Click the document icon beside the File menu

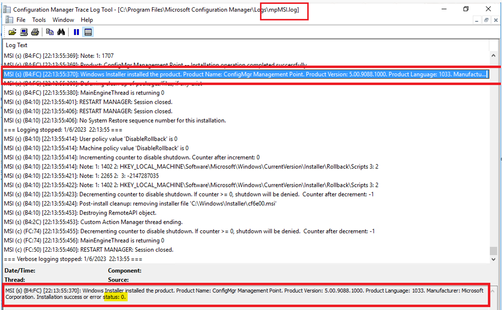9,20
